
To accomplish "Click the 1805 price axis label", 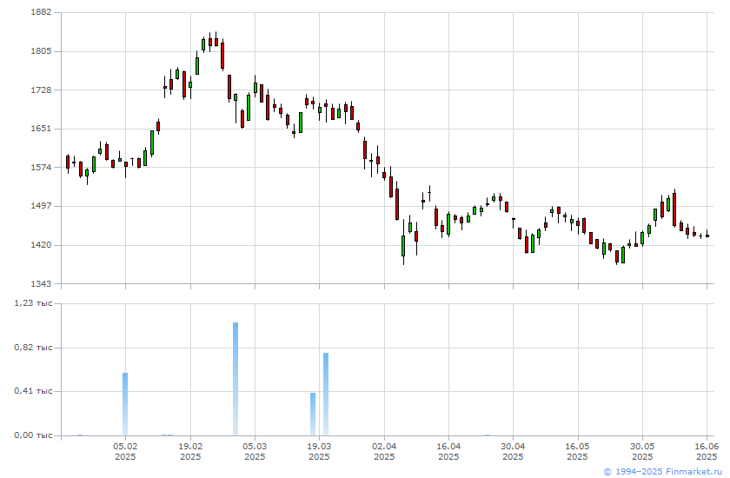I will tap(41, 50).
